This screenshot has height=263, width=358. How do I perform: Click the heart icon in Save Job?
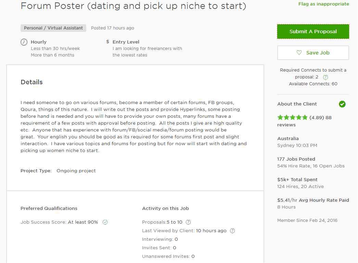[299, 52]
